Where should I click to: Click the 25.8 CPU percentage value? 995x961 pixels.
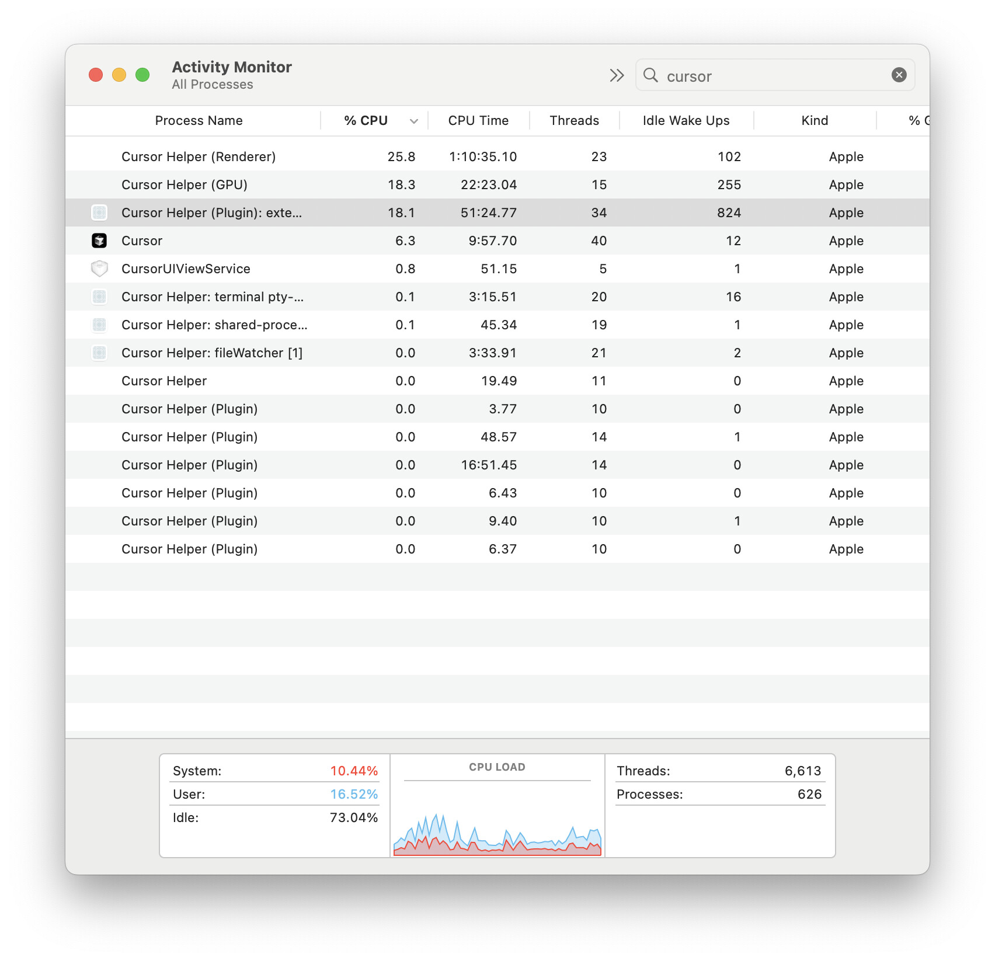click(x=401, y=156)
